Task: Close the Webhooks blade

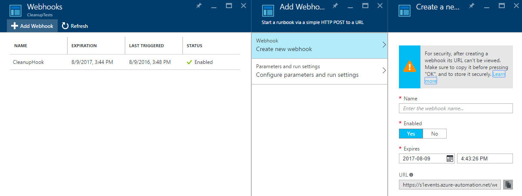Action: (244, 6)
